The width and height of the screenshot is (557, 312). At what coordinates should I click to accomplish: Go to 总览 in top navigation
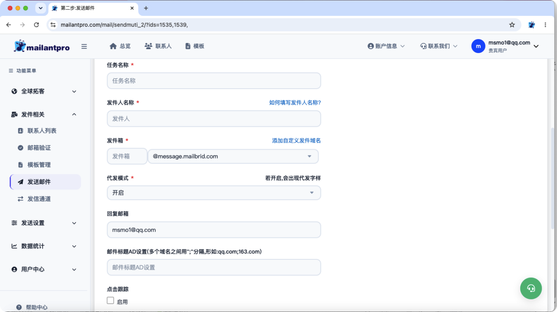(120, 46)
